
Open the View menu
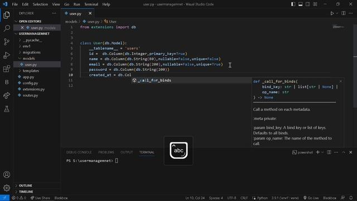tap(56, 4)
